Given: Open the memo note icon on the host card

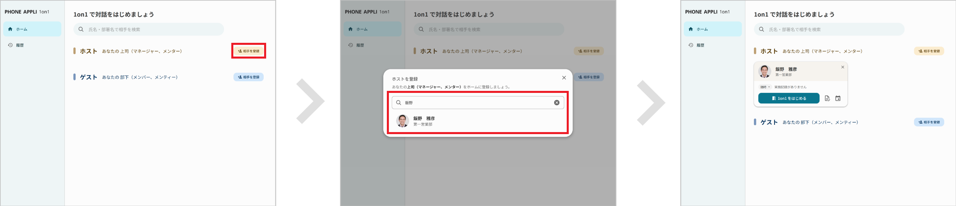Looking at the screenshot, I should (827, 98).
